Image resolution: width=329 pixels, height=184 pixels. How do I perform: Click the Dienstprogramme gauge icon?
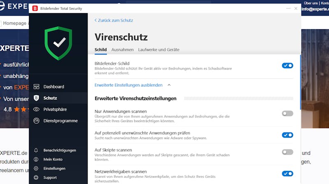pyautogui.click(x=36, y=121)
